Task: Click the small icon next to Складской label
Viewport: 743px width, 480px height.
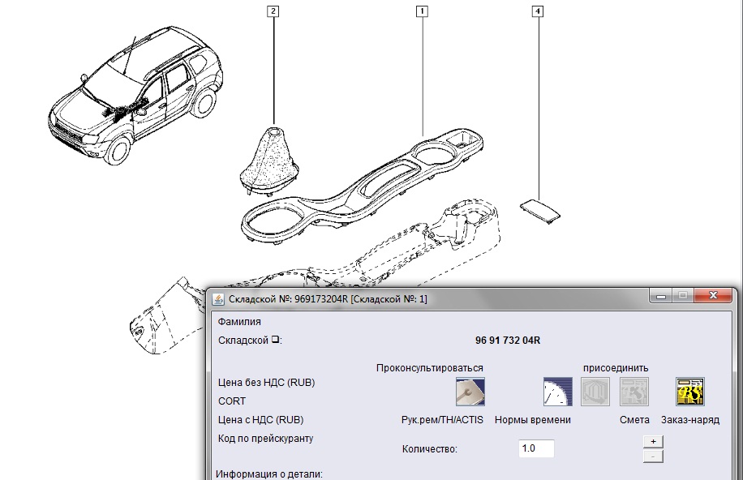Action: 275,339
